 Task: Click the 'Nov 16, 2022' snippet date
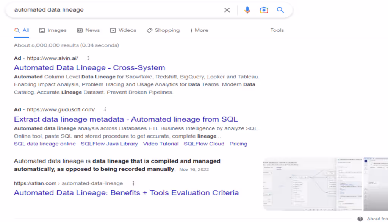click(194, 170)
